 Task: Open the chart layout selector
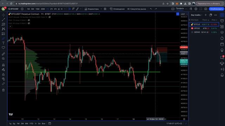click(173, 9)
